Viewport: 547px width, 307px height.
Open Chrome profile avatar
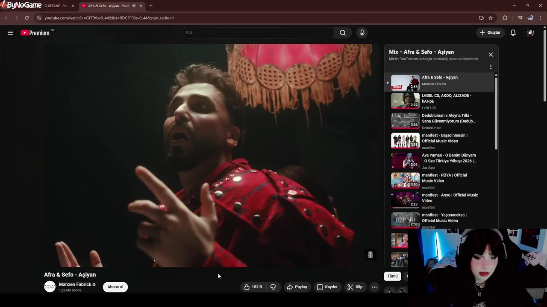530,18
